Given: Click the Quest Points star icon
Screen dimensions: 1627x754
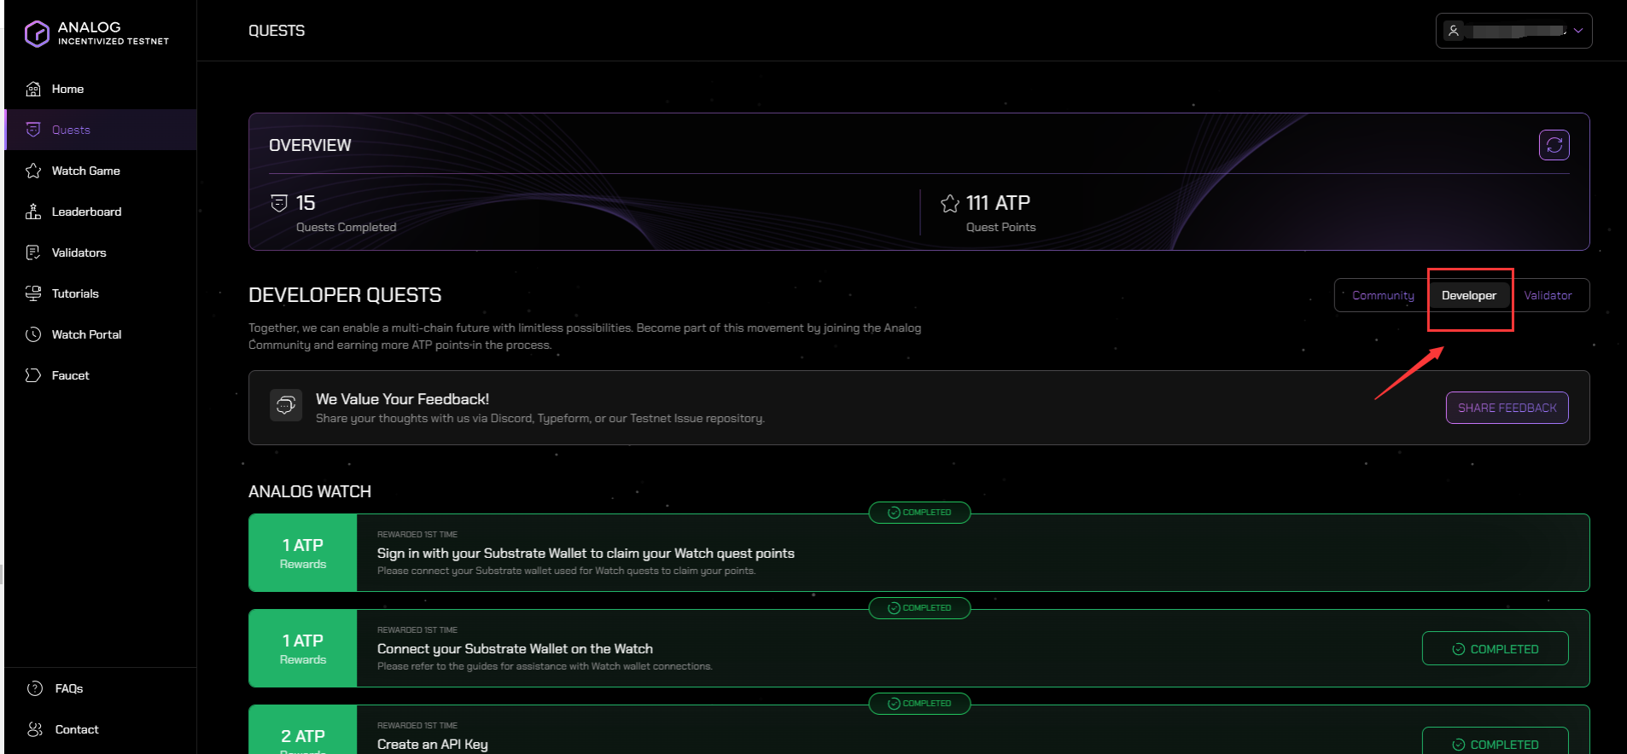Looking at the screenshot, I should pyautogui.click(x=950, y=203).
